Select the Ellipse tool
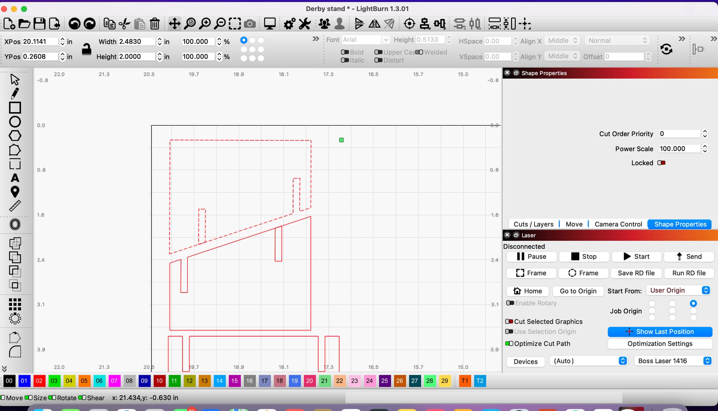Viewport: 718px width, 411px height. (x=15, y=122)
